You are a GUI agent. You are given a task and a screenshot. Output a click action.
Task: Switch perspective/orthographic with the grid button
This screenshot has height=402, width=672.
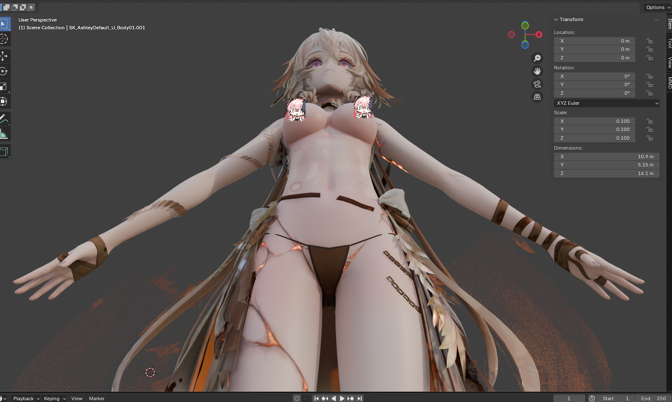coord(537,97)
